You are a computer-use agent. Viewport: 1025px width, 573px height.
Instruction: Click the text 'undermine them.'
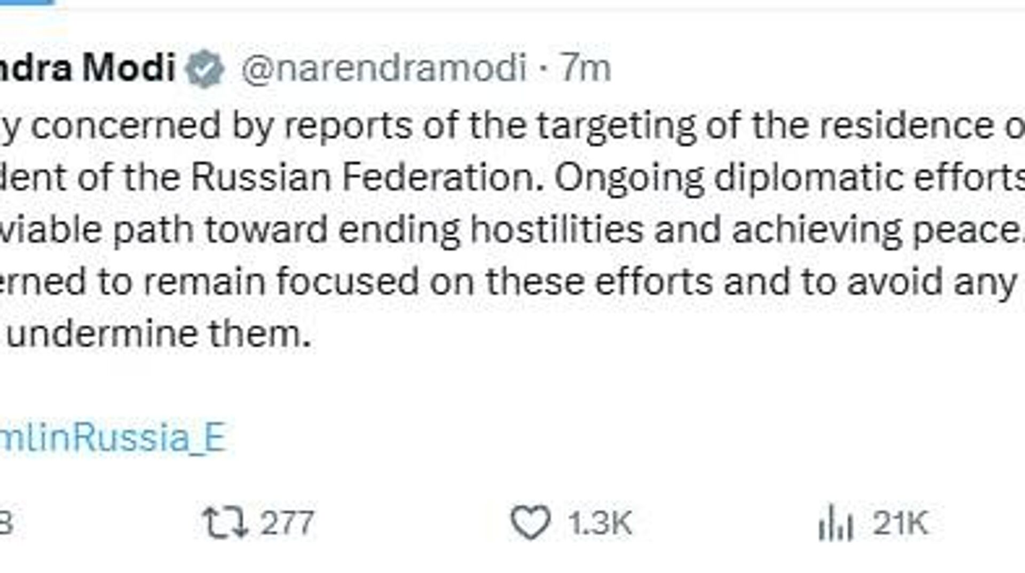point(158,335)
